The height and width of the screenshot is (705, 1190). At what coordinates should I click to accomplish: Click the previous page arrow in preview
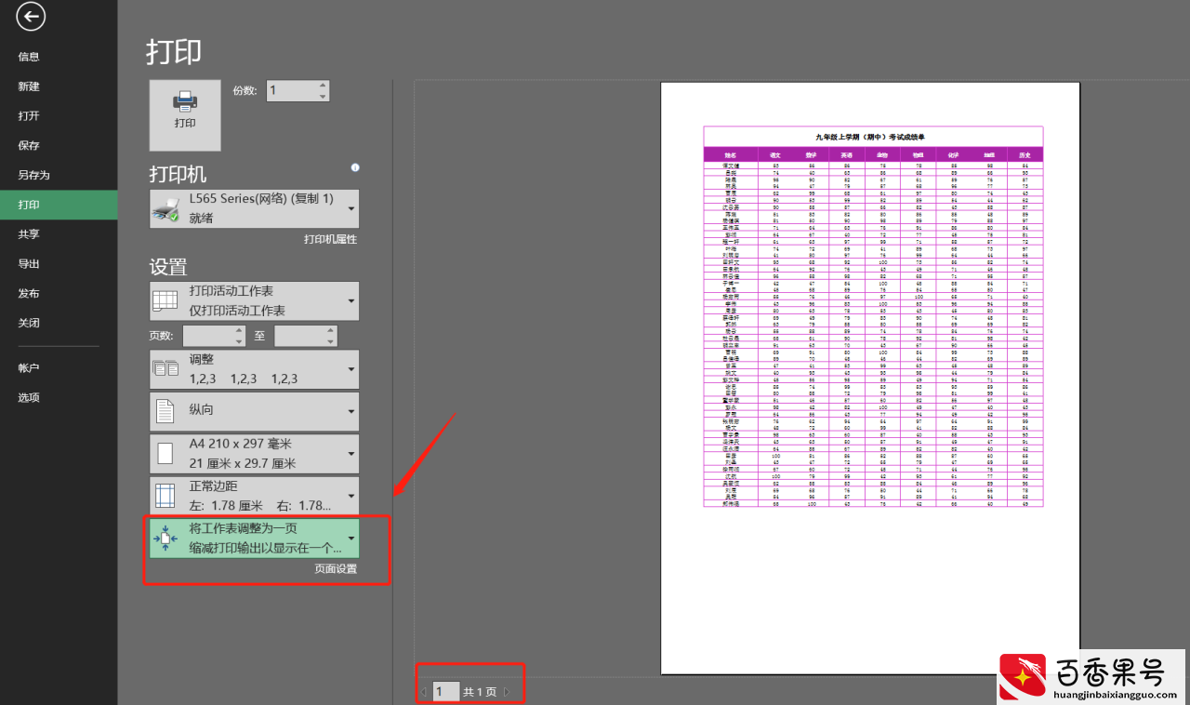[424, 692]
